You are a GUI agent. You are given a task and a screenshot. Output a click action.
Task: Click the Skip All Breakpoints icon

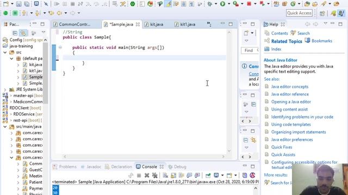[46, 4]
